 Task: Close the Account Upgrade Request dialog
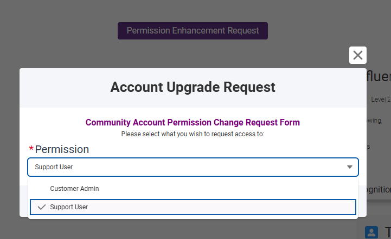tap(358, 55)
